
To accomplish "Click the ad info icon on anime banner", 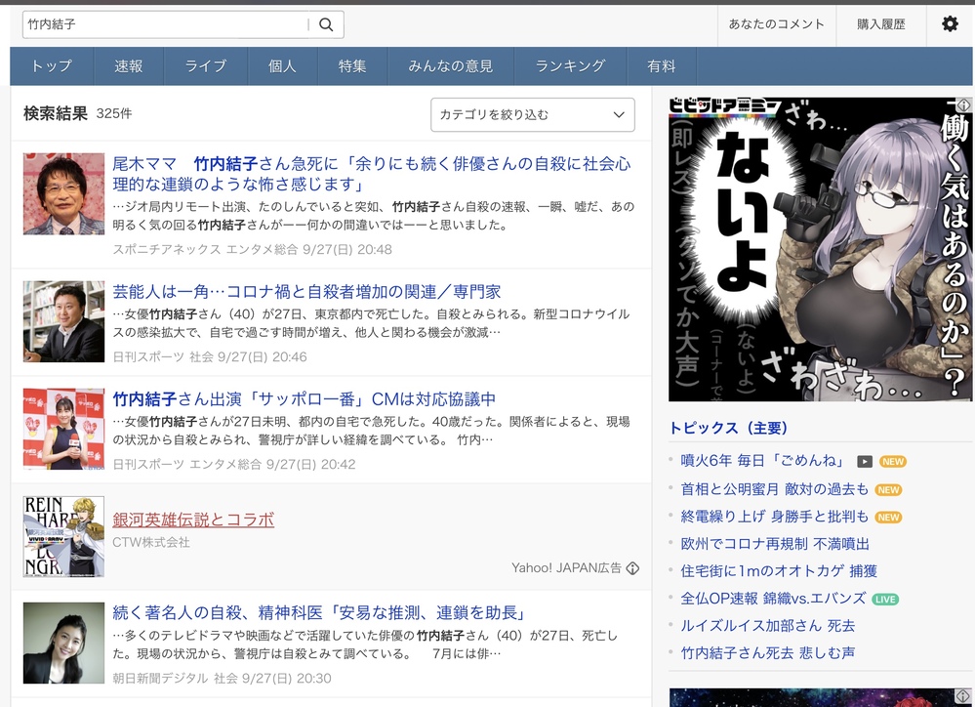I will (963, 105).
